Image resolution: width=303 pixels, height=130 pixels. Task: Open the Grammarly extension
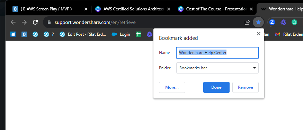[294, 23]
